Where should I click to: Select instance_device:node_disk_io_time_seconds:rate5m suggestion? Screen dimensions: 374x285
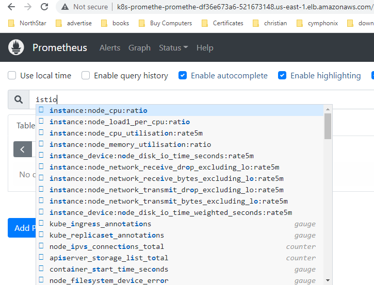(181, 156)
